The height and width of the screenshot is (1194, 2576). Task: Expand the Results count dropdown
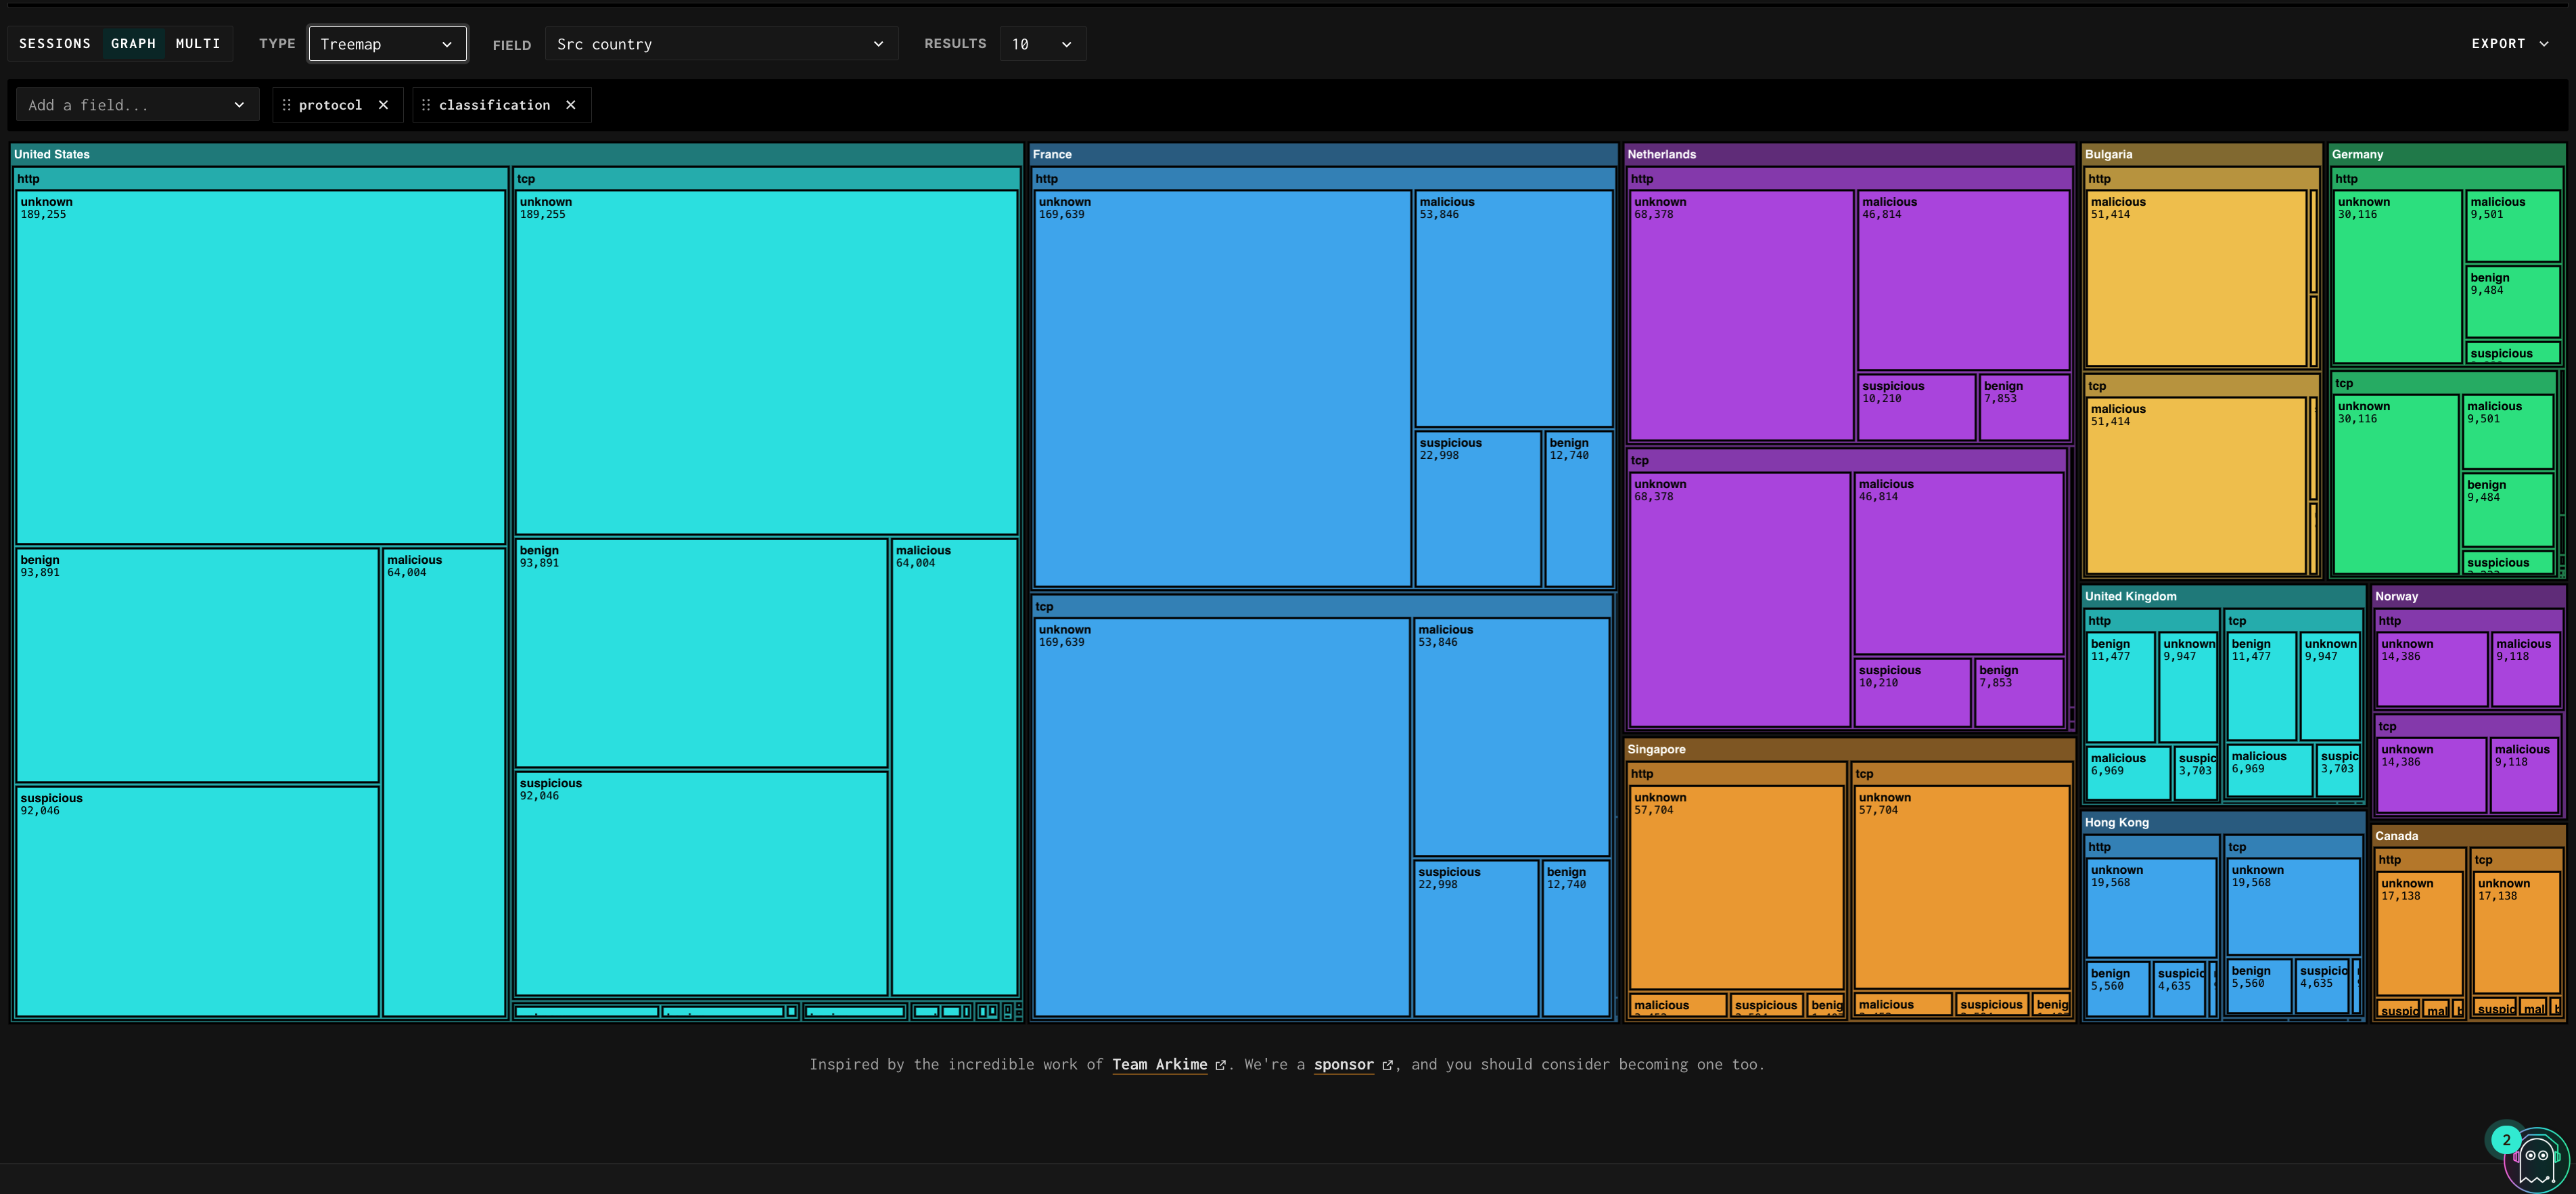click(x=1042, y=44)
